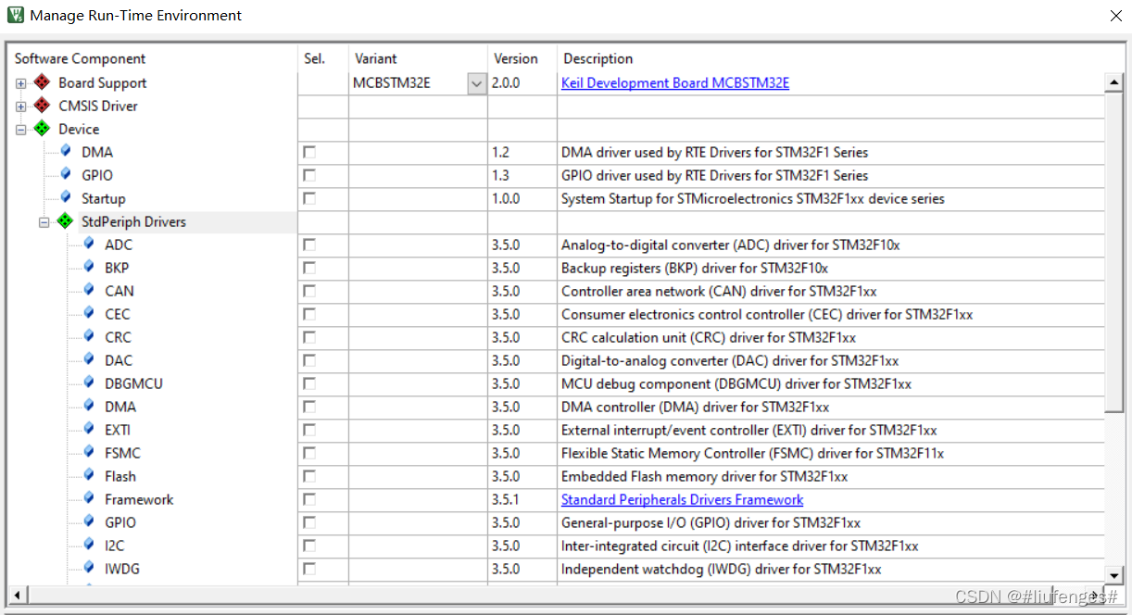Click the red Board Support component icon
The height and width of the screenshot is (615, 1132).
pyautogui.click(x=42, y=82)
